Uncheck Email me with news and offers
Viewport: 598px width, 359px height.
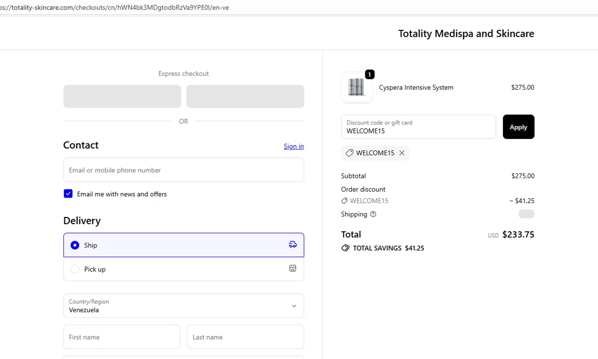coord(68,194)
